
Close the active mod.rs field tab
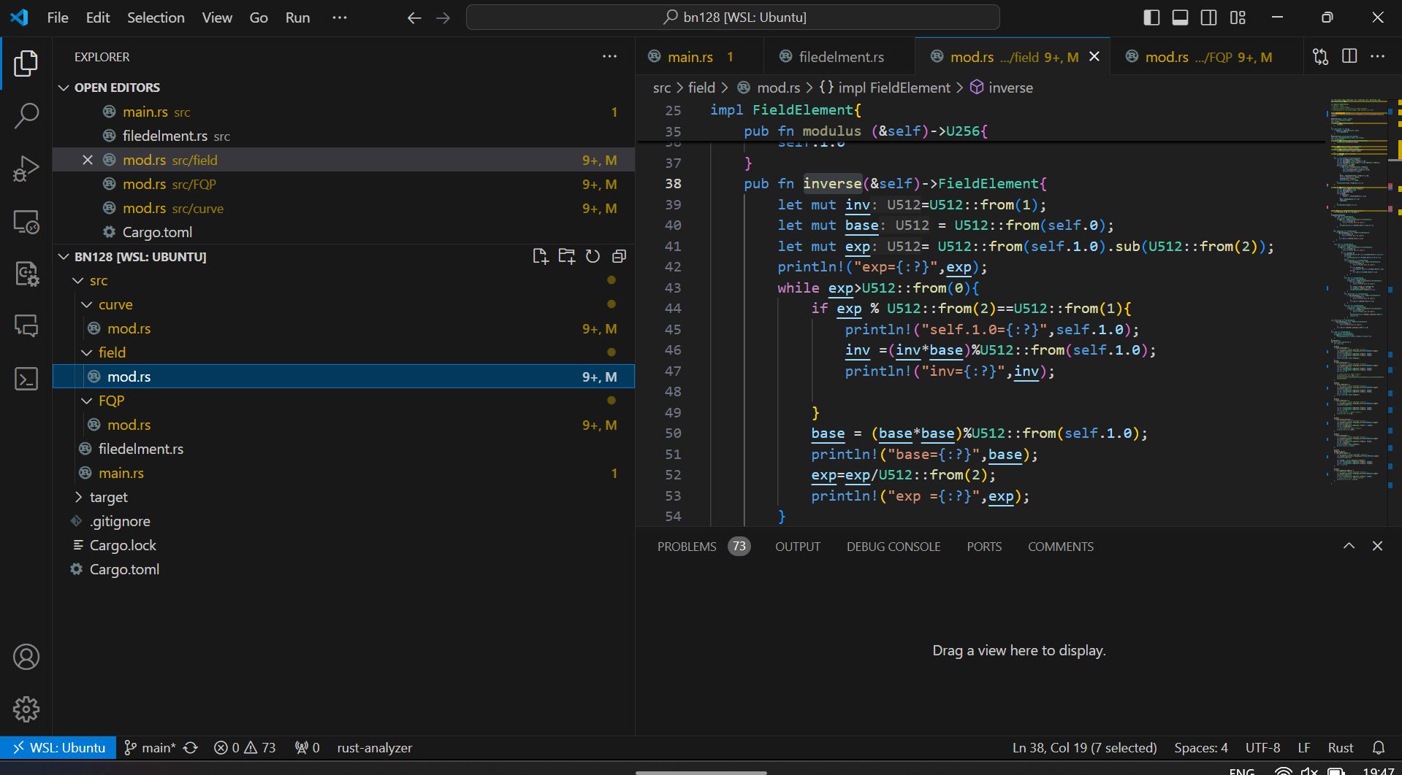tap(1094, 56)
